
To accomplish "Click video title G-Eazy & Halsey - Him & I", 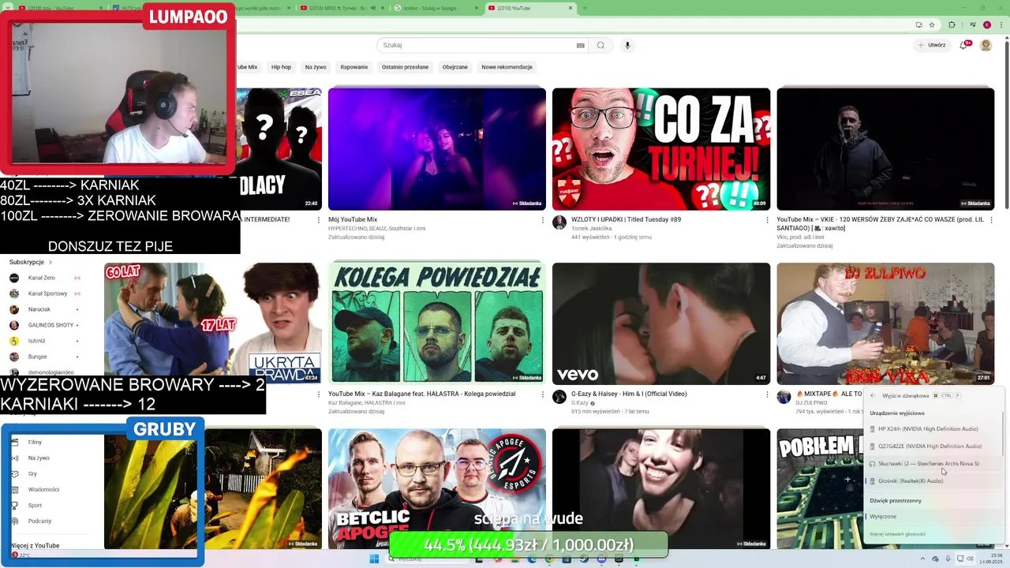I will pyautogui.click(x=629, y=394).
